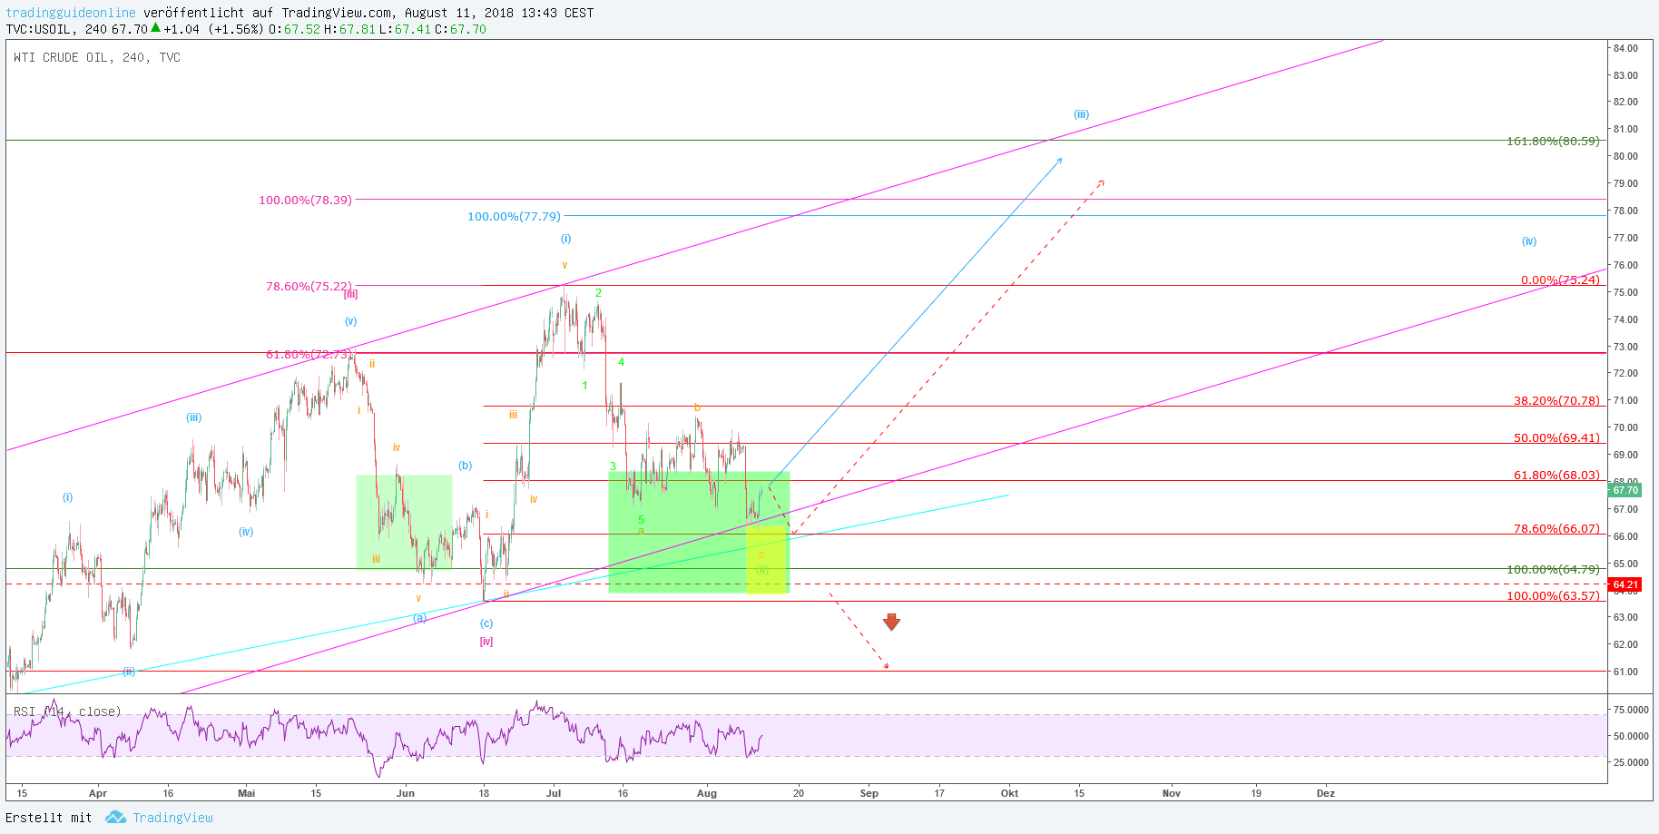1659x834 pixels.
Task: Click the green up-triangle beside 67.70
Action: (x=156, y=28)
